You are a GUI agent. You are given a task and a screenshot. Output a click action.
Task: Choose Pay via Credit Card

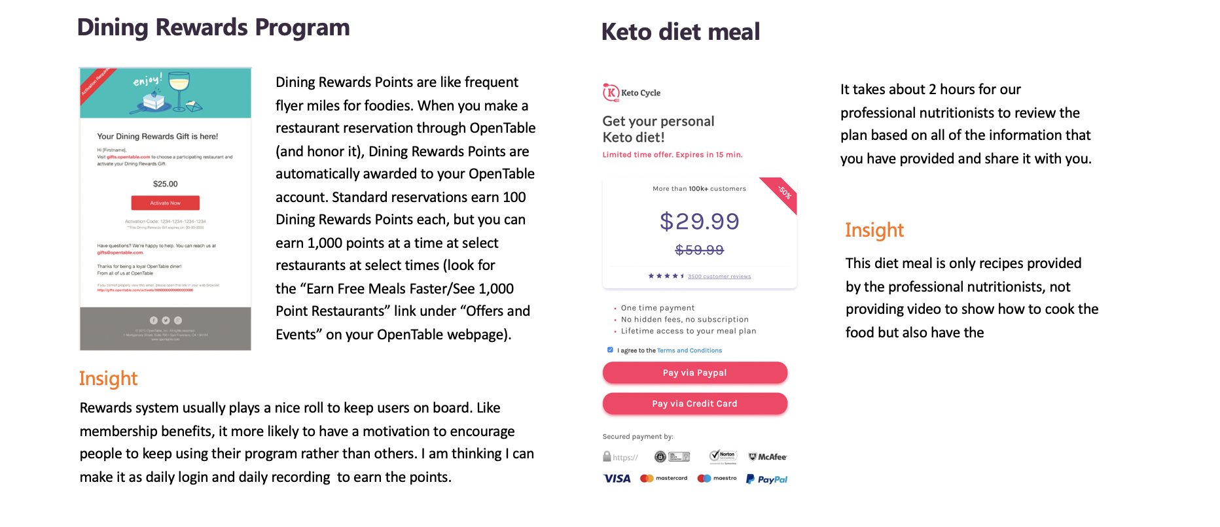(x=694, y=403)
